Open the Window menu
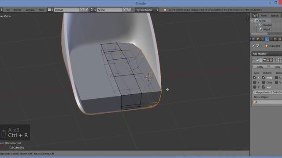This screenshot has height=158, width=282. point(30,10)
